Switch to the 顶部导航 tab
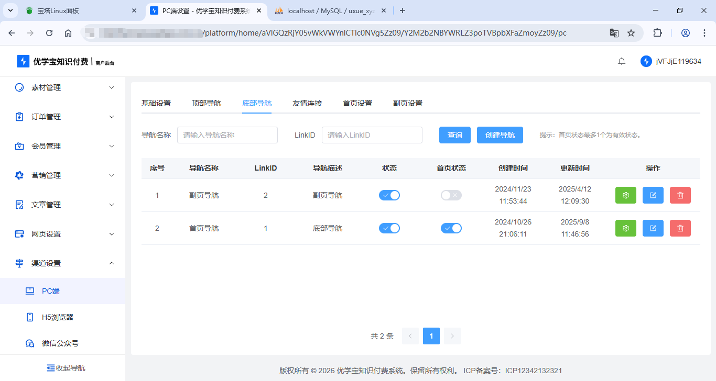This screenshot has width=716, height=381. (x=207, y=103)
